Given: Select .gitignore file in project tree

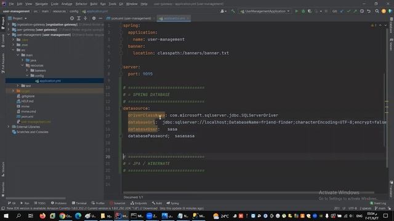Looking at the screenshot, I should tap(26, 96).
